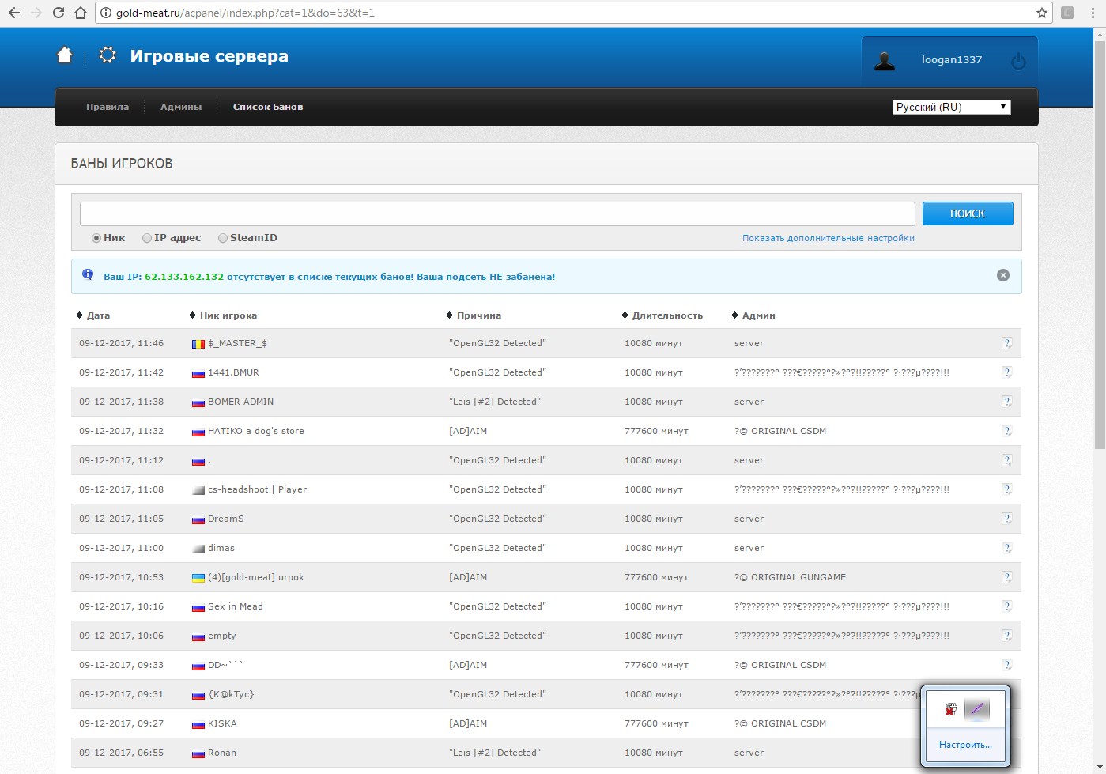1106x774 pixels.
Task: Click the page vertical scrollbar thumb
Action: (1100, 245)
